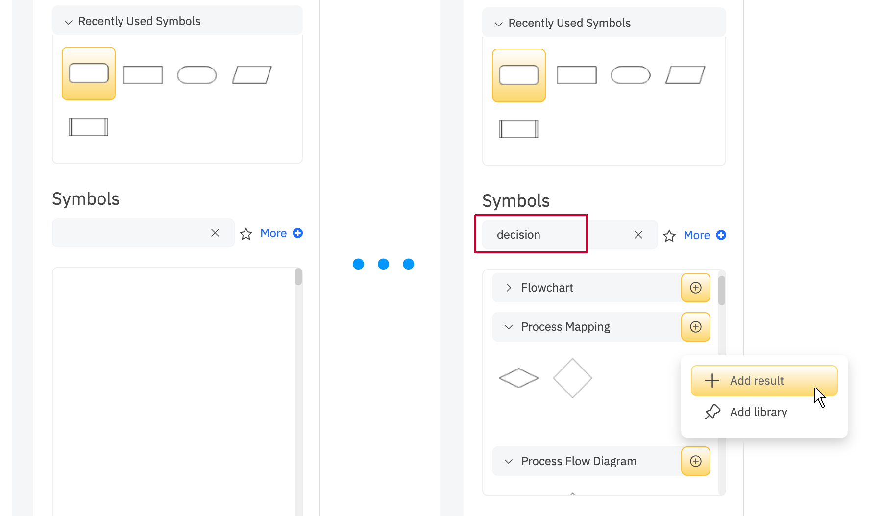The image size is (882, 516).
Task: Select the parallelogram data symbol
Action: (x=252, y=74)
